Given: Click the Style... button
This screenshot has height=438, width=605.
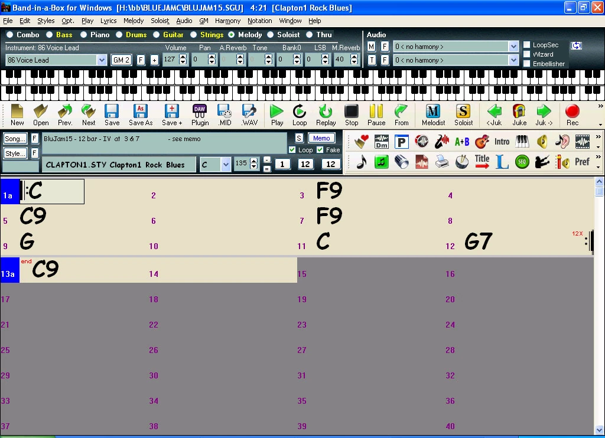Looking at the screenshot, I should 15,153.
